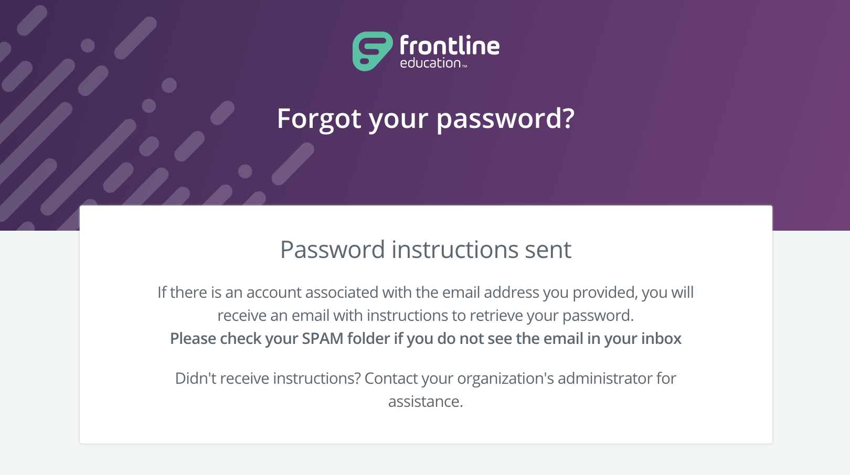Click the bold SPAM folder reminder line
The width and height of the screenshot is (850, 475).
[x=426, y=339]
